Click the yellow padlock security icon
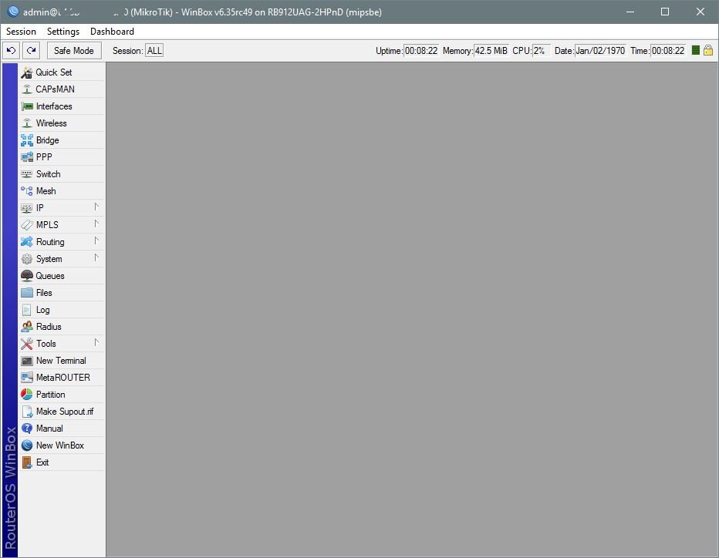 click(x=708, y=50)
